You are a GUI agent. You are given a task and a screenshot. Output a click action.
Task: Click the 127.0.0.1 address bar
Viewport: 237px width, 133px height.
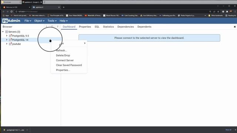112,11
